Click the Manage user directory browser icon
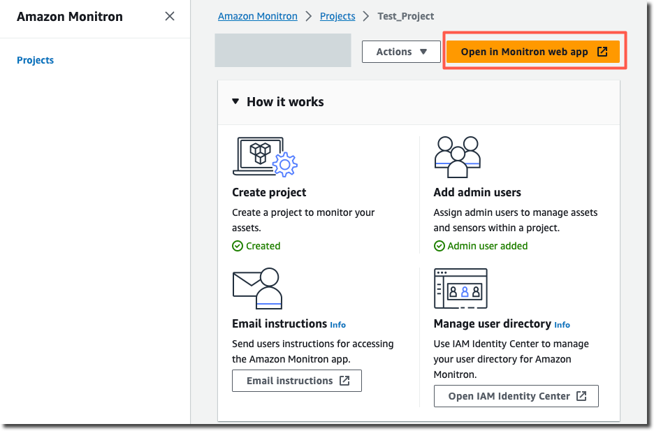 point(460,288)
